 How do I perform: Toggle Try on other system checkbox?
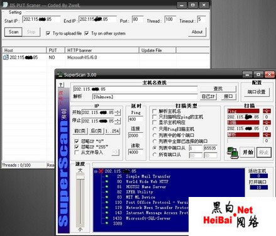[86, 33]
